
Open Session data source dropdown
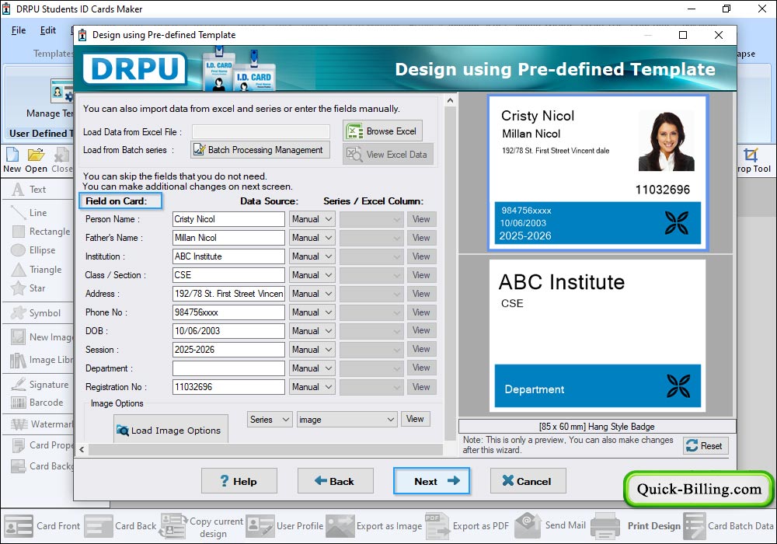coord(312,350)
